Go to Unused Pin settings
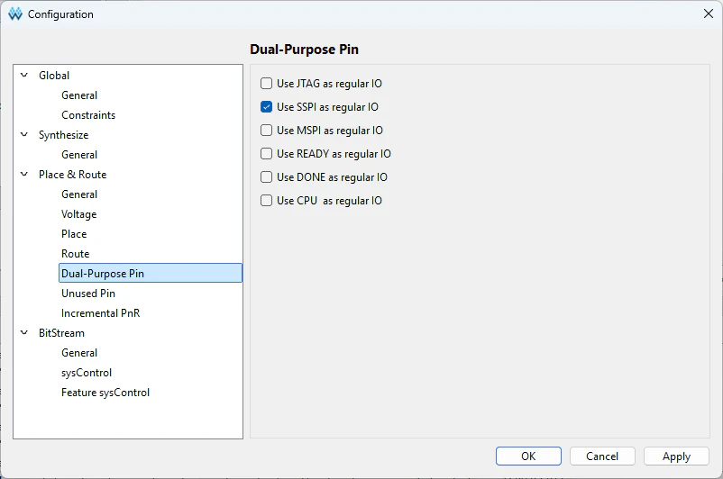The width and height of the screenshot is (723, 479). tap(88, 294)
